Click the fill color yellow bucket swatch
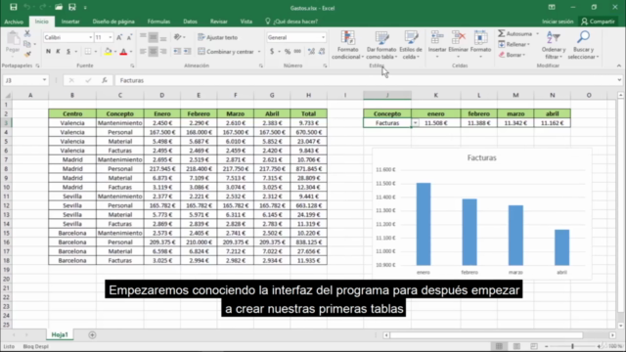This screenshot has height=352, width=626. coord(108,52)
